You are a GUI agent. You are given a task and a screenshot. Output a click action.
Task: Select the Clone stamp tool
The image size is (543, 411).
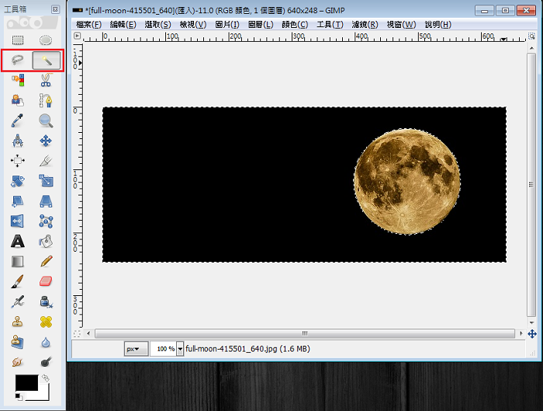18,322
